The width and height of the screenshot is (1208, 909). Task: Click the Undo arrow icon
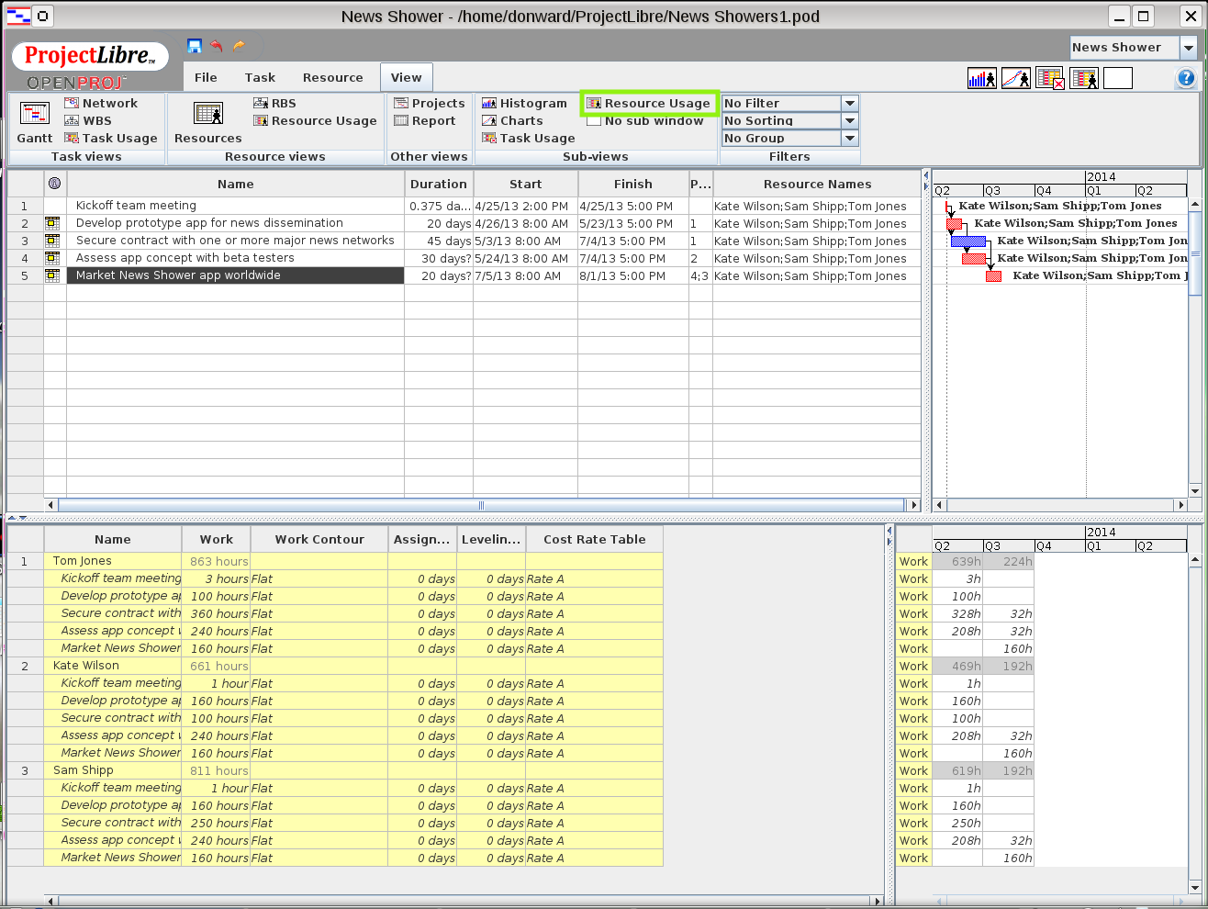pyautogui.click(x=217, y=46)
